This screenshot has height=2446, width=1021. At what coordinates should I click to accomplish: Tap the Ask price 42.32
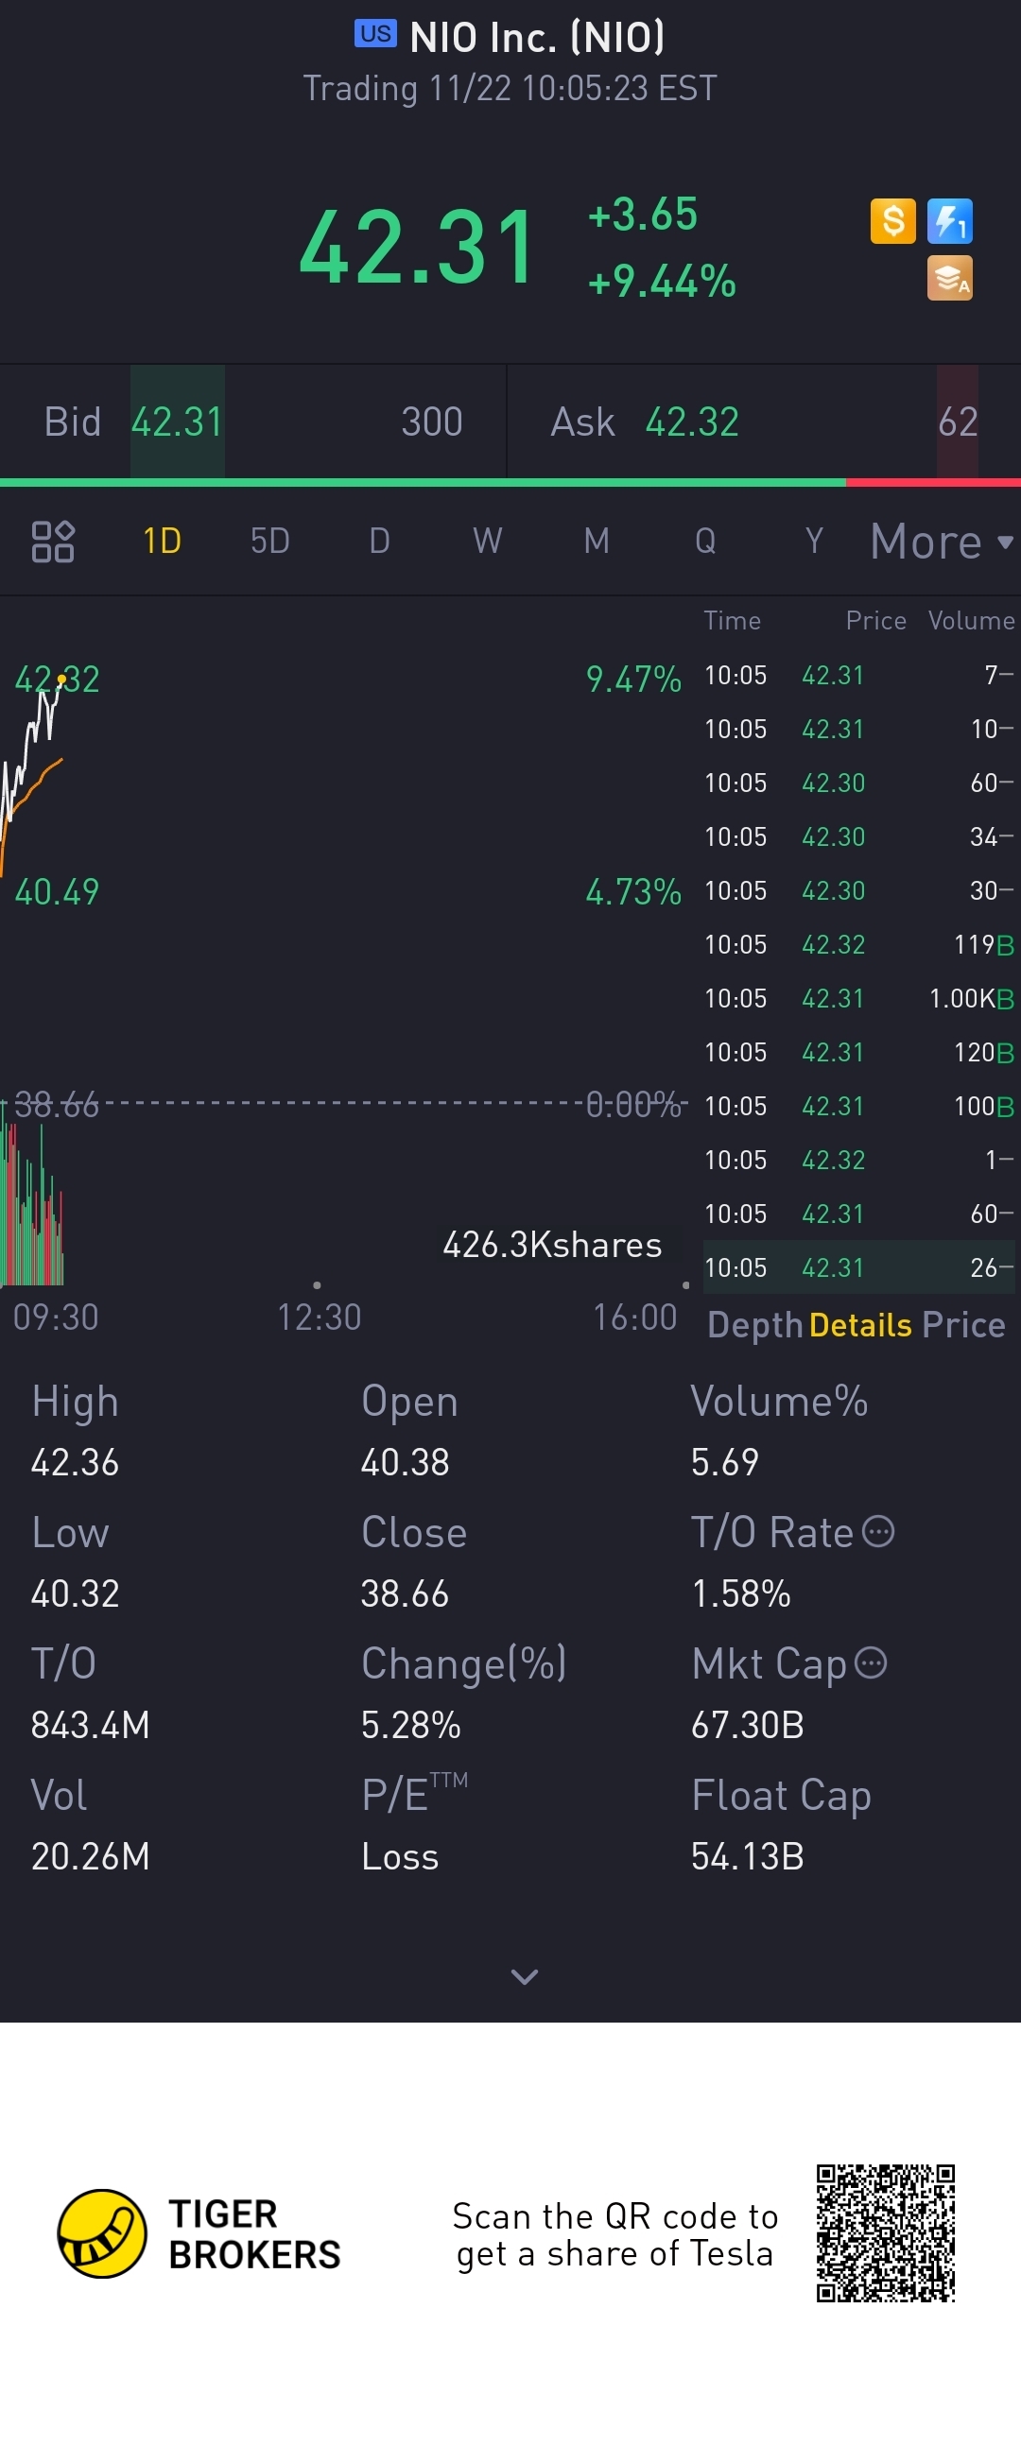tap(692, 422)
